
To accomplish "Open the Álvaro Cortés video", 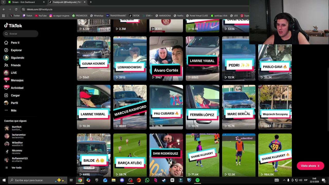I will (166, 59).
